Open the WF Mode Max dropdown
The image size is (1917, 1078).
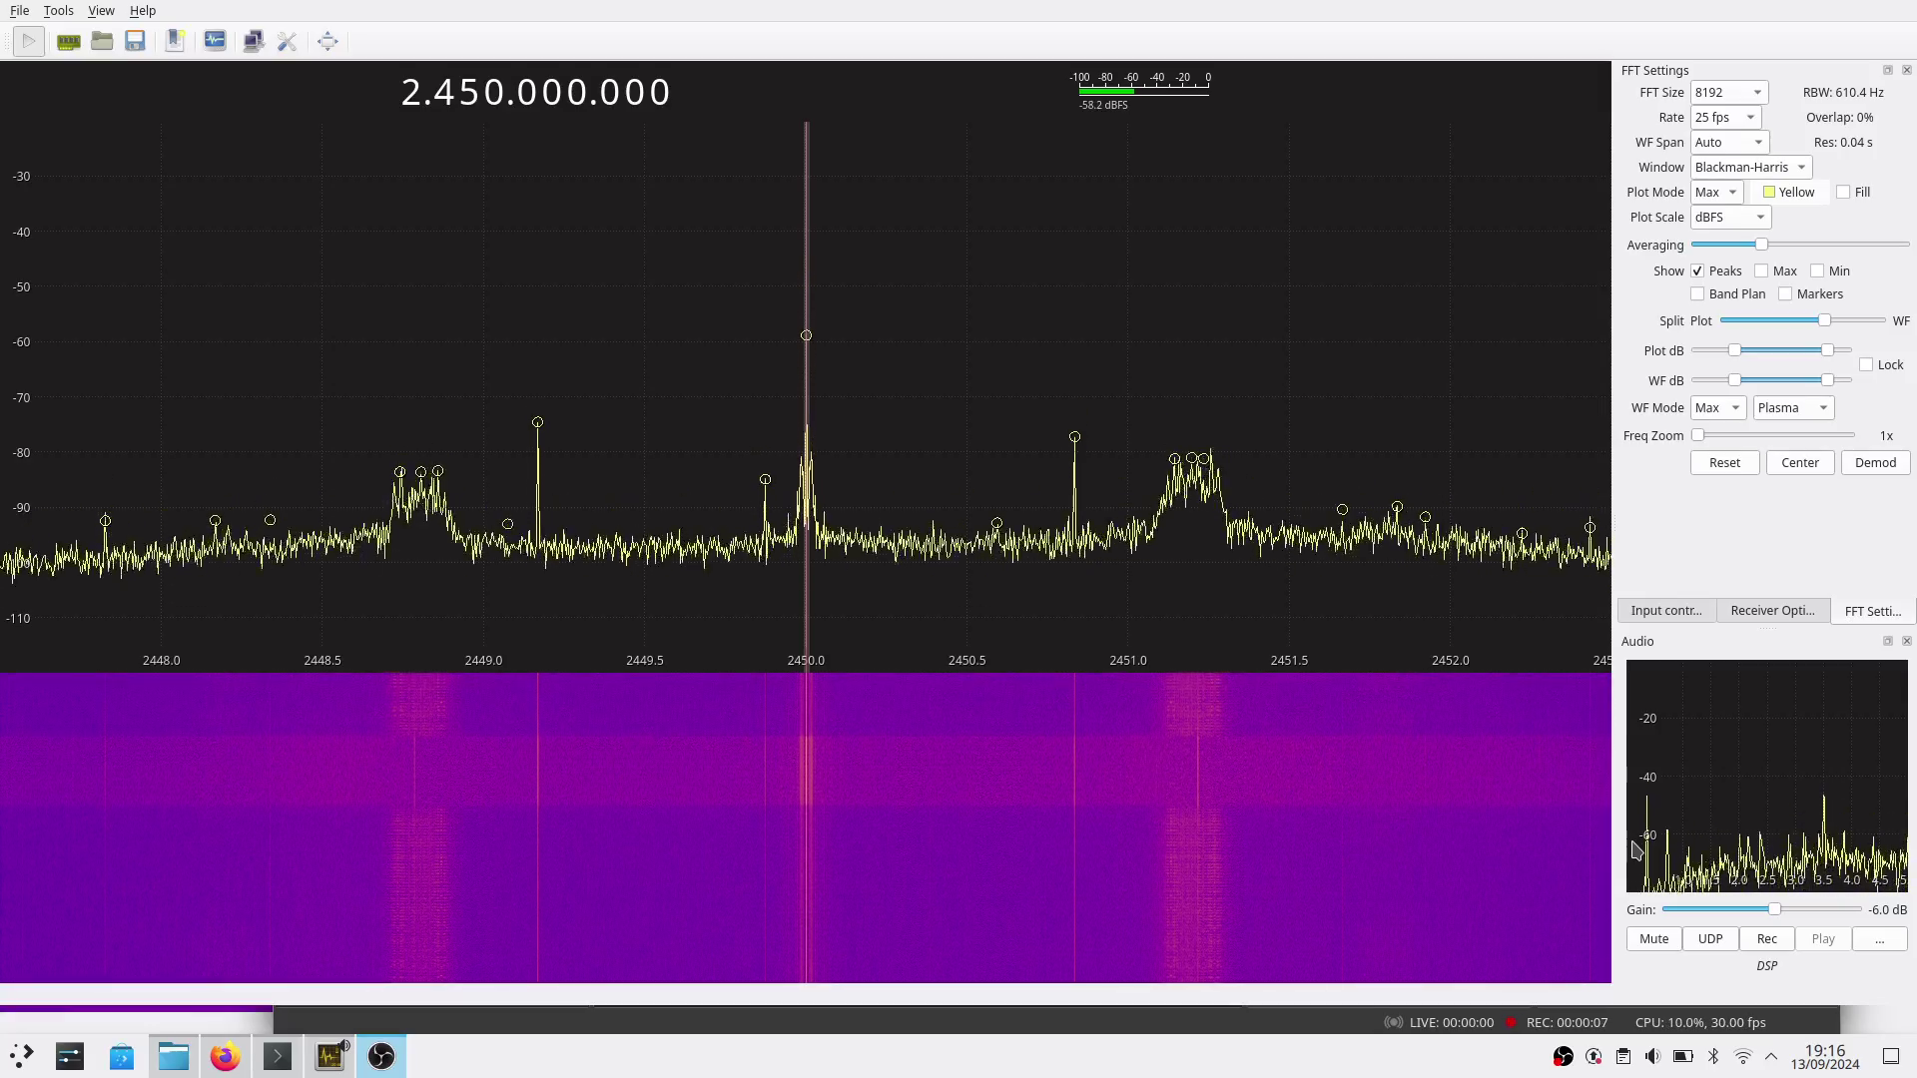[1717, 408]
